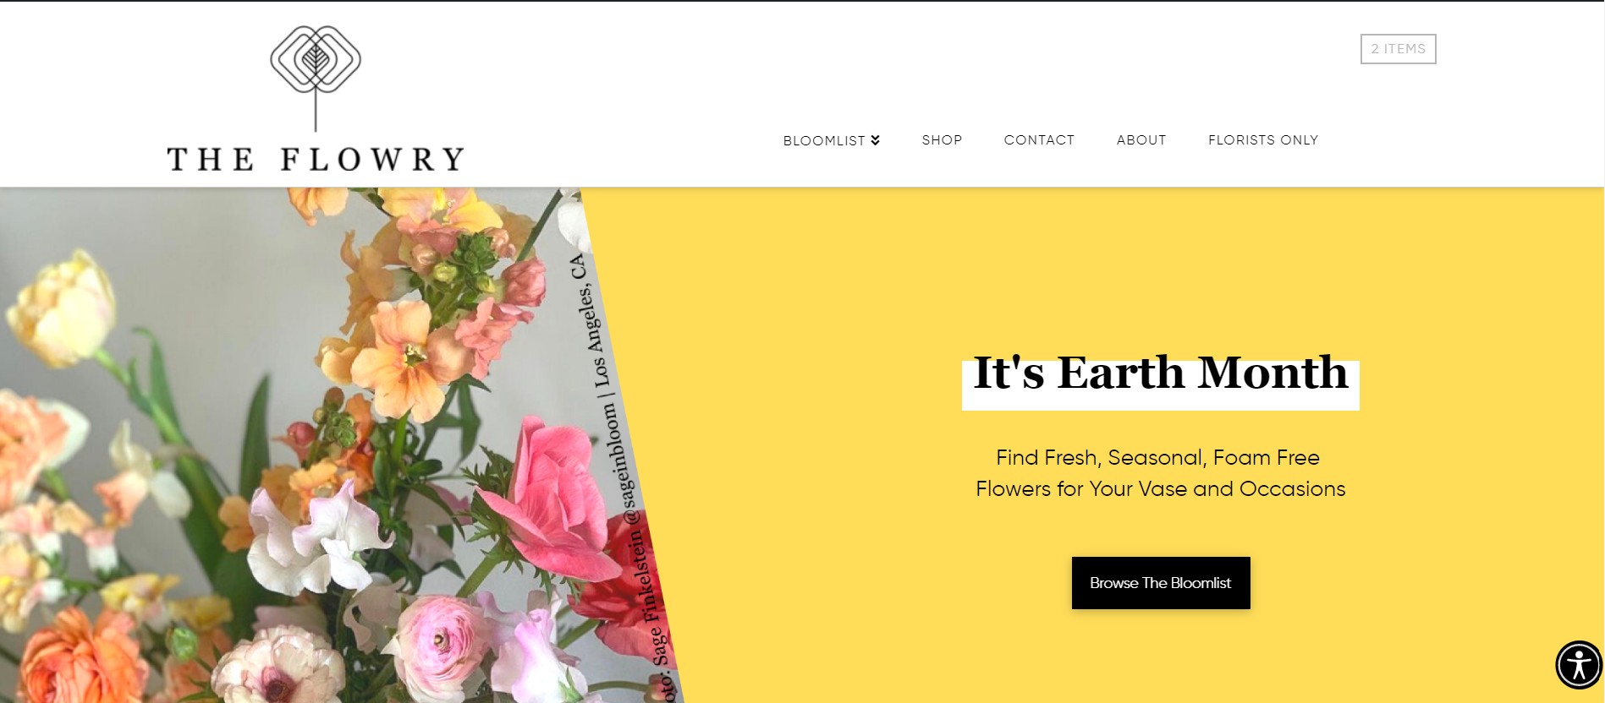Open the Bloomlist menu

pos(831,140)
